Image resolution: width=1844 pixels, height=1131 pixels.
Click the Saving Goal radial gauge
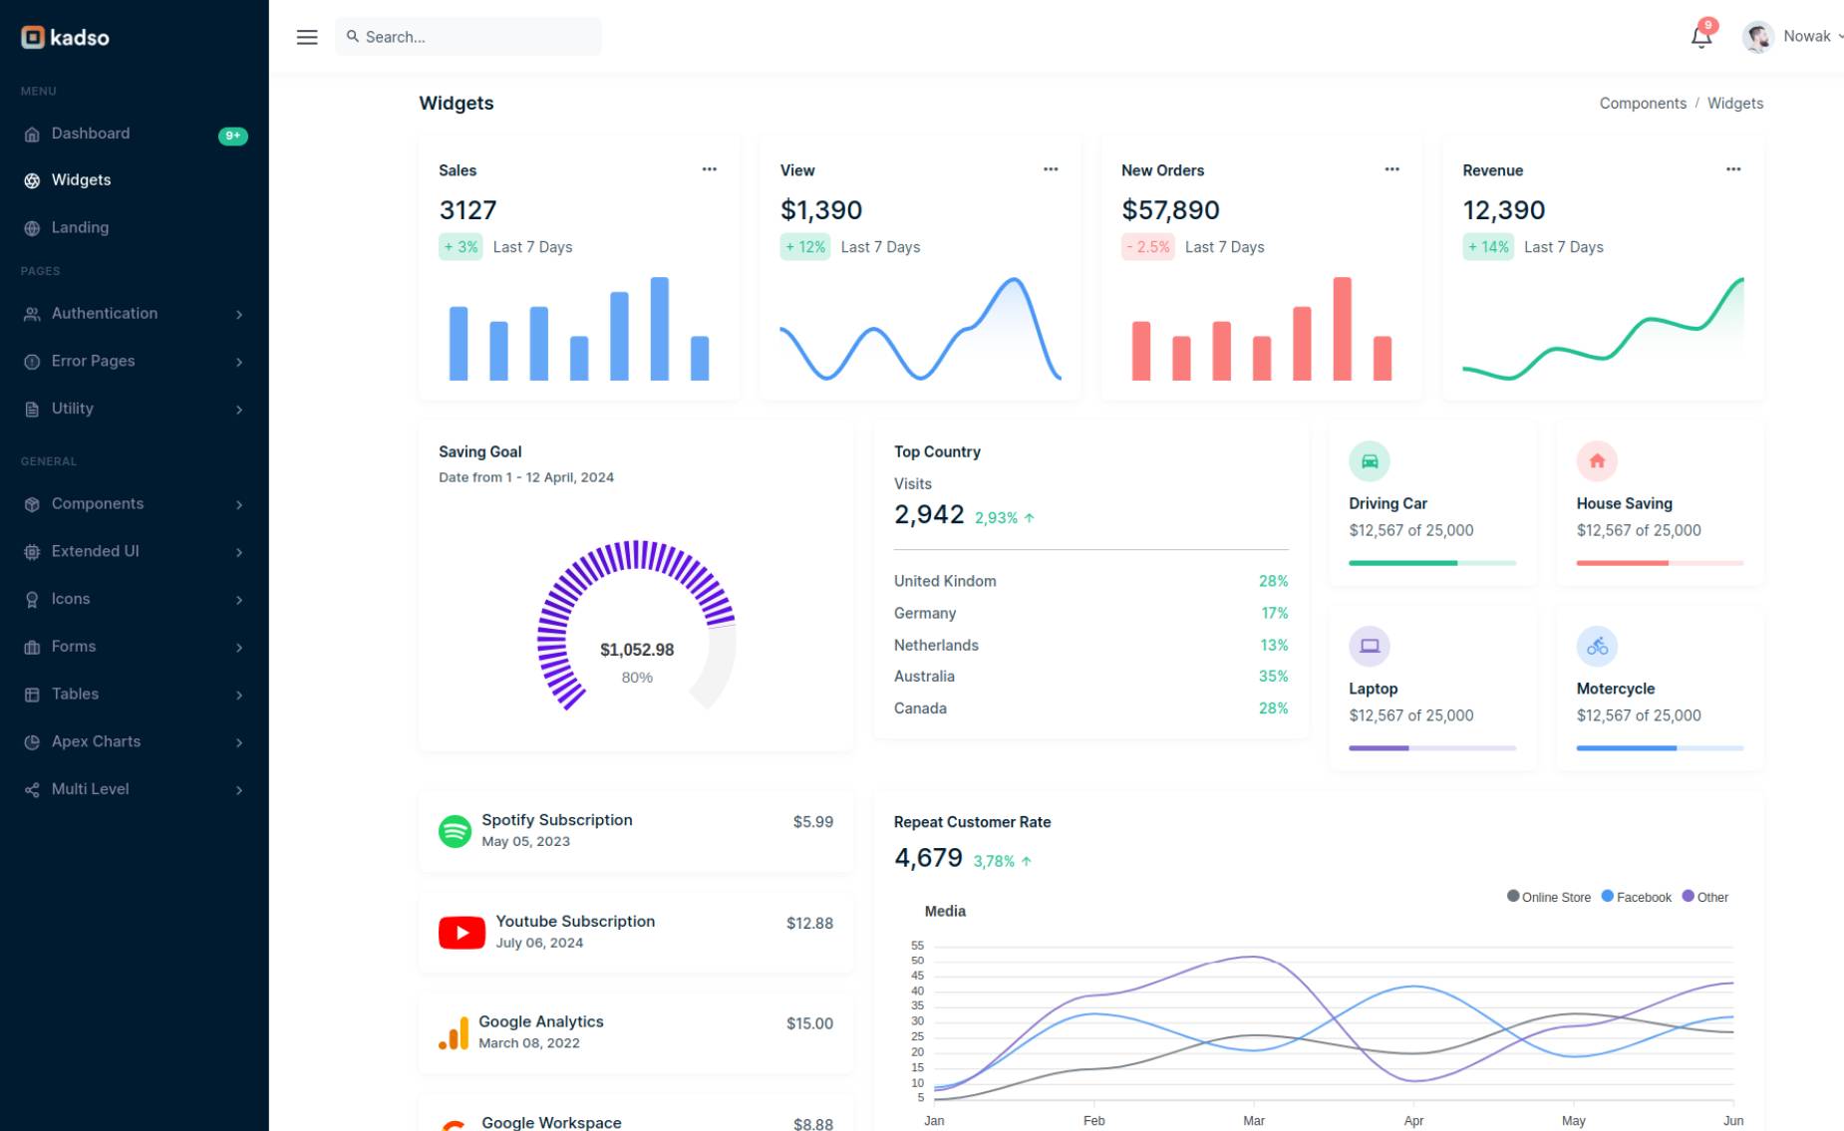(x=637, y=626)
